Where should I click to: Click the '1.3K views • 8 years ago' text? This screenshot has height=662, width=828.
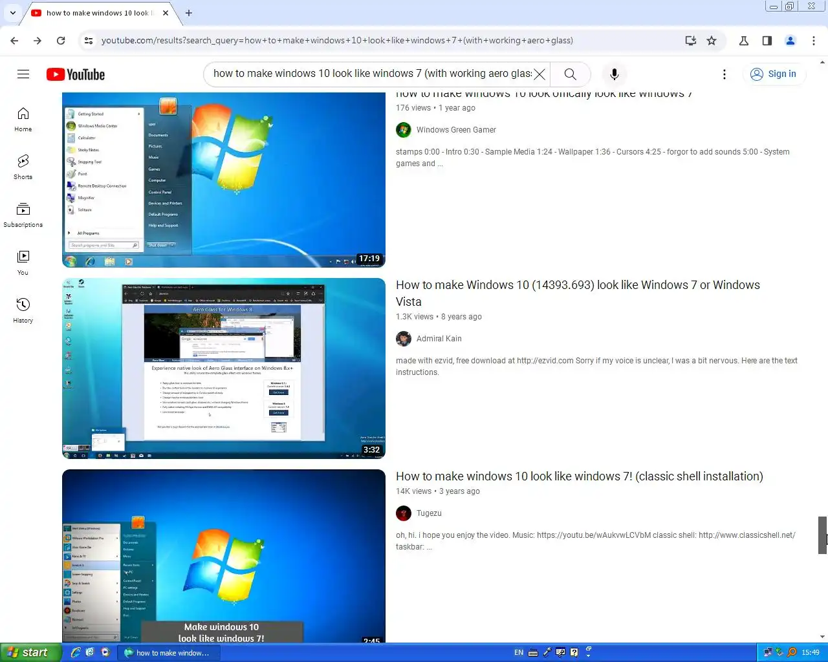(x=439, y=317)
